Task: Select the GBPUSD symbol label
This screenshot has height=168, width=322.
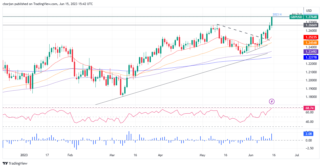Action: point(296,17)
